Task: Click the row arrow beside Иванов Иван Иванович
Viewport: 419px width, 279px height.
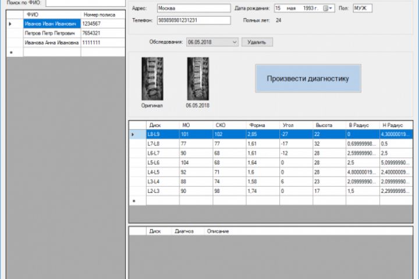Action: (10, 24)
